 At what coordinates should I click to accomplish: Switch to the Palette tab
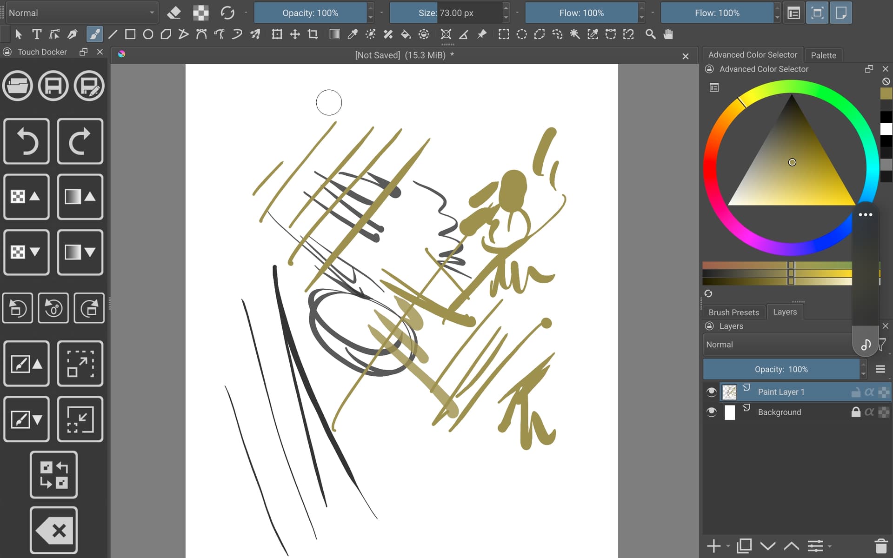click(x=823, y=55)
